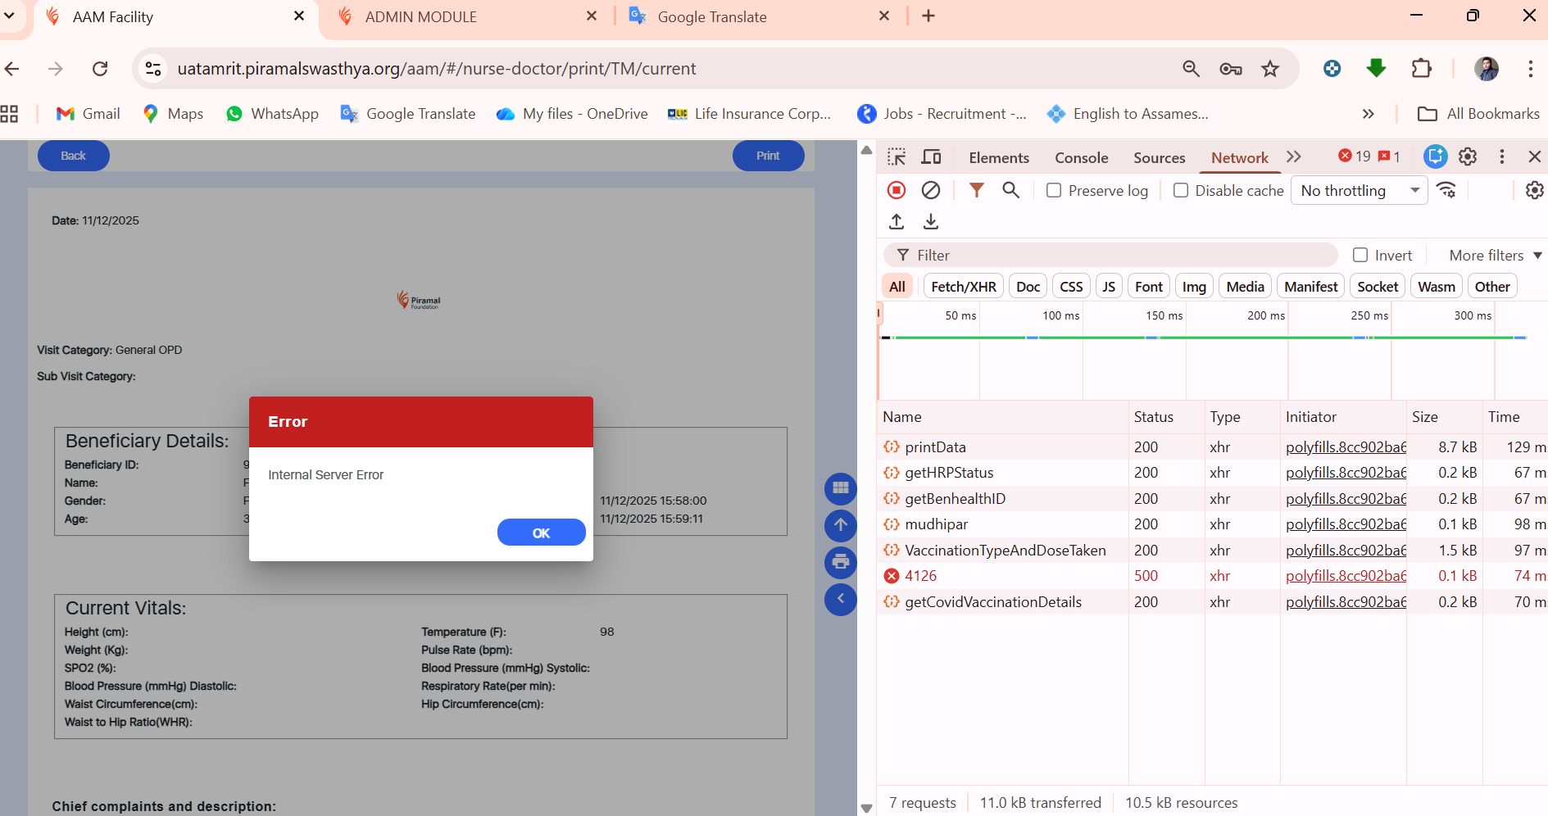Expand the More filters dropdown
Screen dimensions: 1548x816
(x=1495, y=255)
